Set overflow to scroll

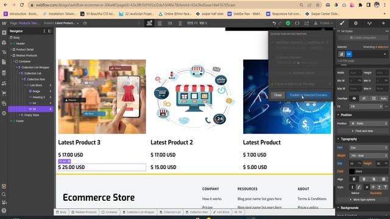point(374,99)
